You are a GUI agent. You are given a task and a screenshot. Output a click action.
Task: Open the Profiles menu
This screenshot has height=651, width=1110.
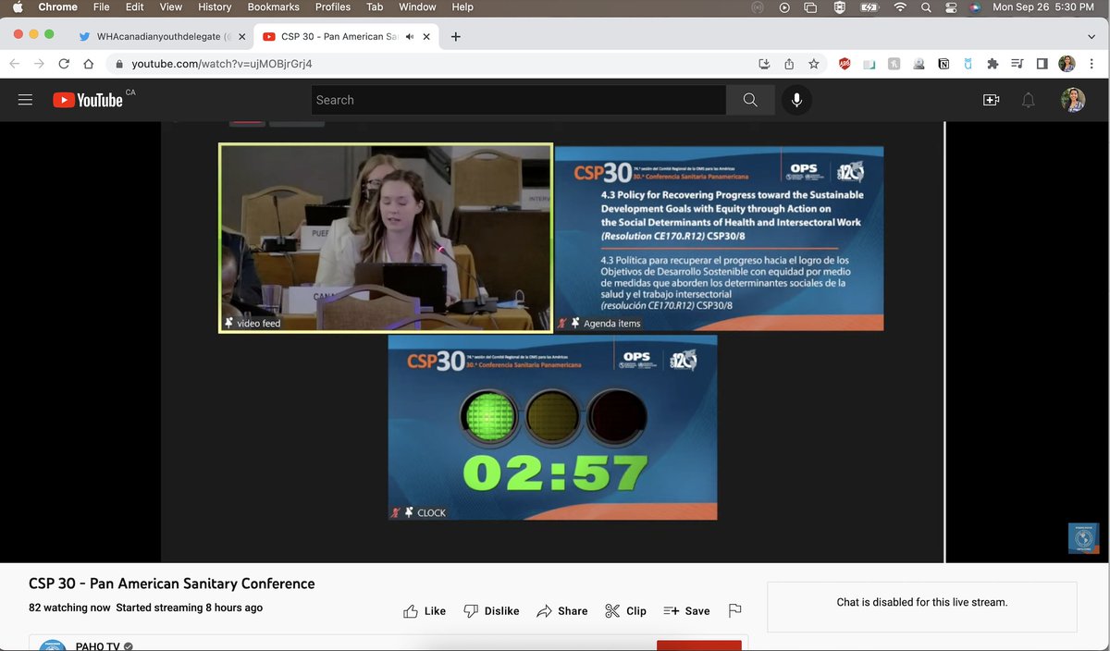pyautogui.click(x=333, y=7)
